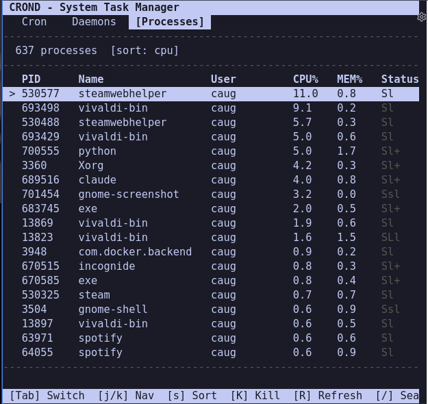This screenshot has height=404, width=428.
Task: Click the [Tab] Switch shortcut
Action: coord(47,396)
